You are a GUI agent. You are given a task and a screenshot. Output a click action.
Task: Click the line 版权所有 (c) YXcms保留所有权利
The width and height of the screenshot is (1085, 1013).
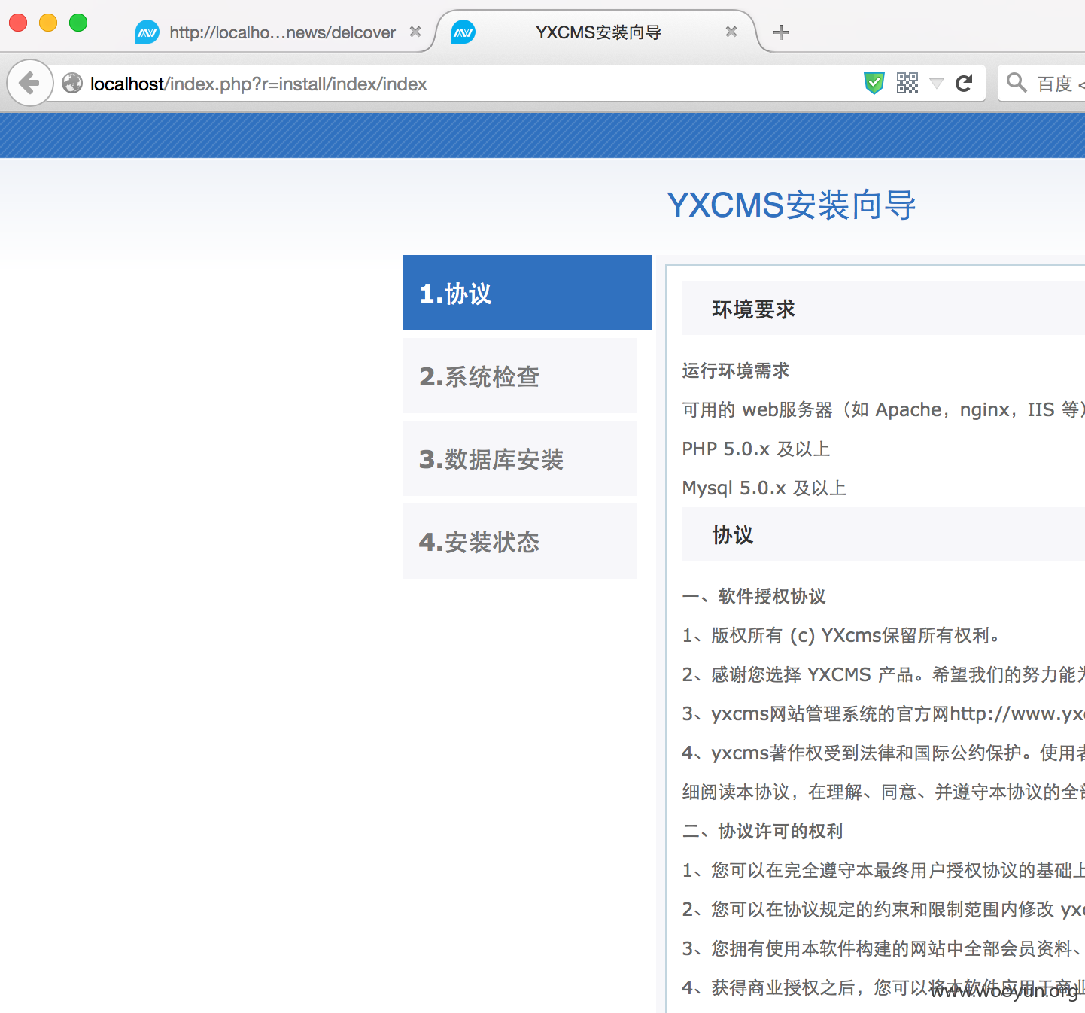point(843,635)
